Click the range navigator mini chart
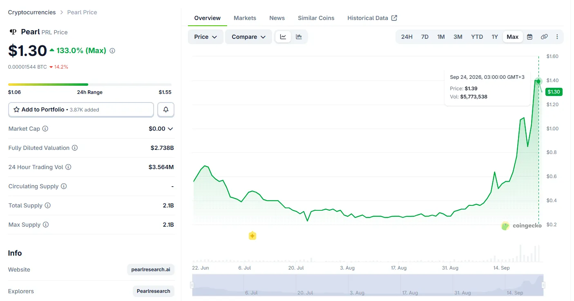The image size is (574, 301). pos(368,285)
